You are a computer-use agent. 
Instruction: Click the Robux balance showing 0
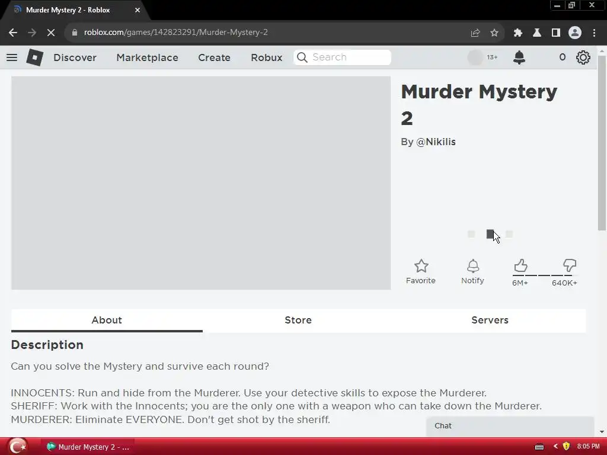click(x=563, y=57)
